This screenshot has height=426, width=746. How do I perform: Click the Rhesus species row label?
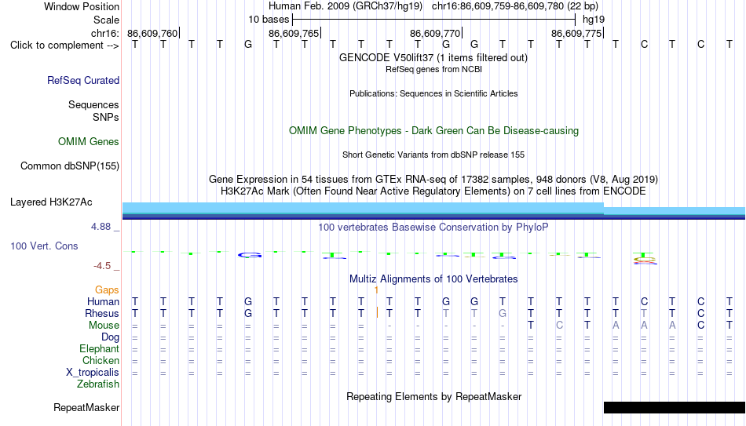click(x=102, y=314)
